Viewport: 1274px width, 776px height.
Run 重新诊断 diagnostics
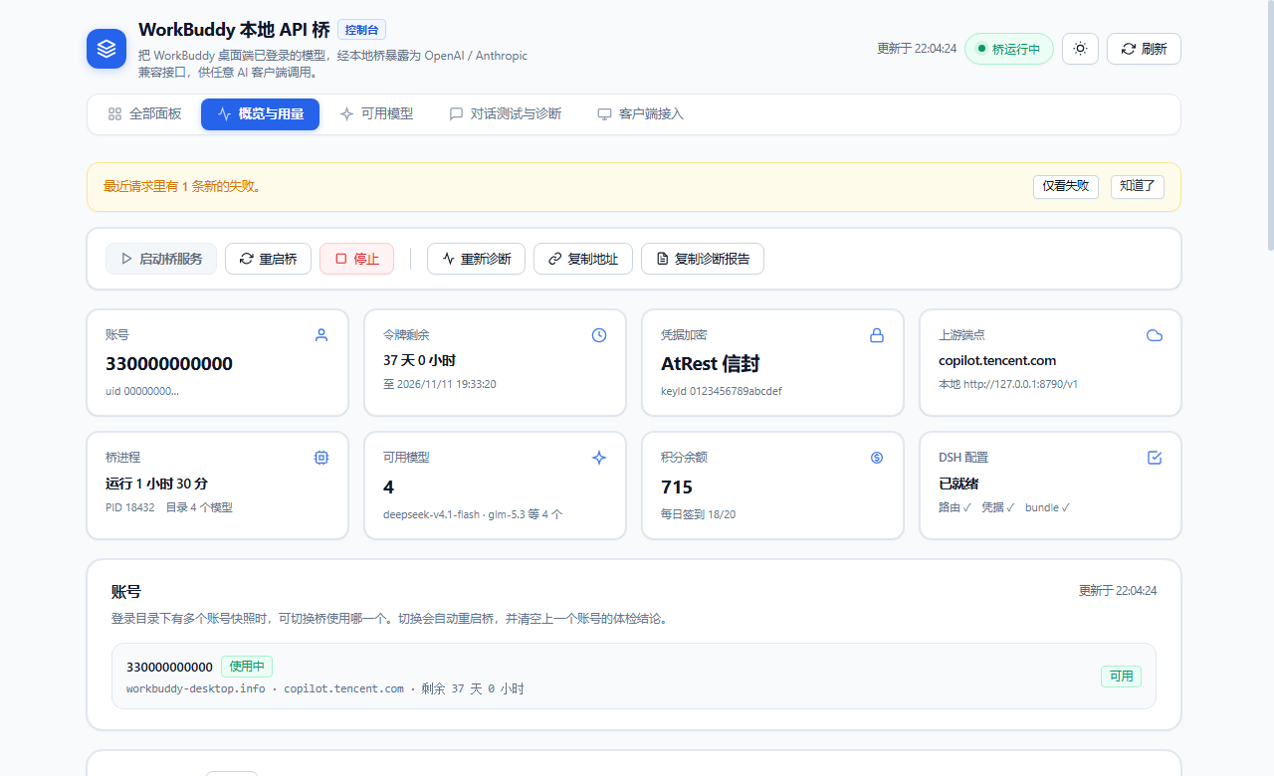point(476,259)
